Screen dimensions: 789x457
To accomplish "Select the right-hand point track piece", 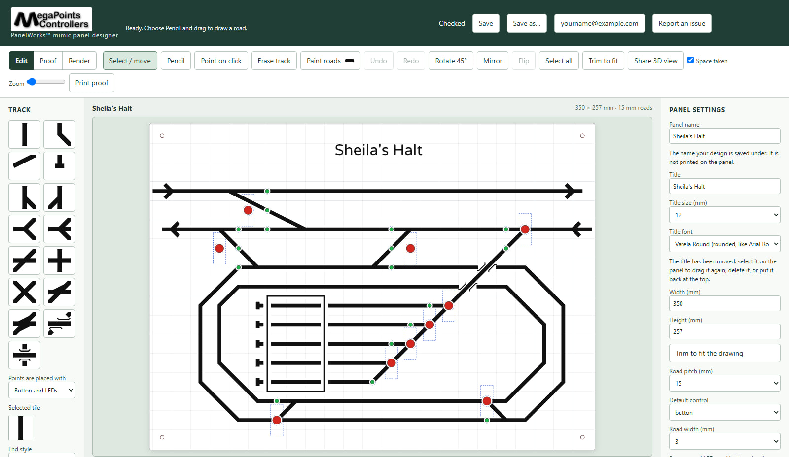I will point(24,197).
